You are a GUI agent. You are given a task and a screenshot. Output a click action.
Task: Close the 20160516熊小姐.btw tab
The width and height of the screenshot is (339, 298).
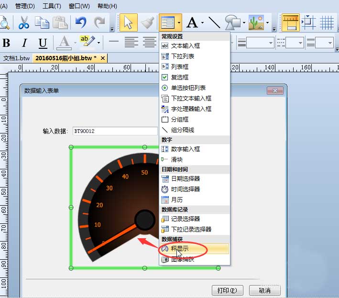point(103,58)
